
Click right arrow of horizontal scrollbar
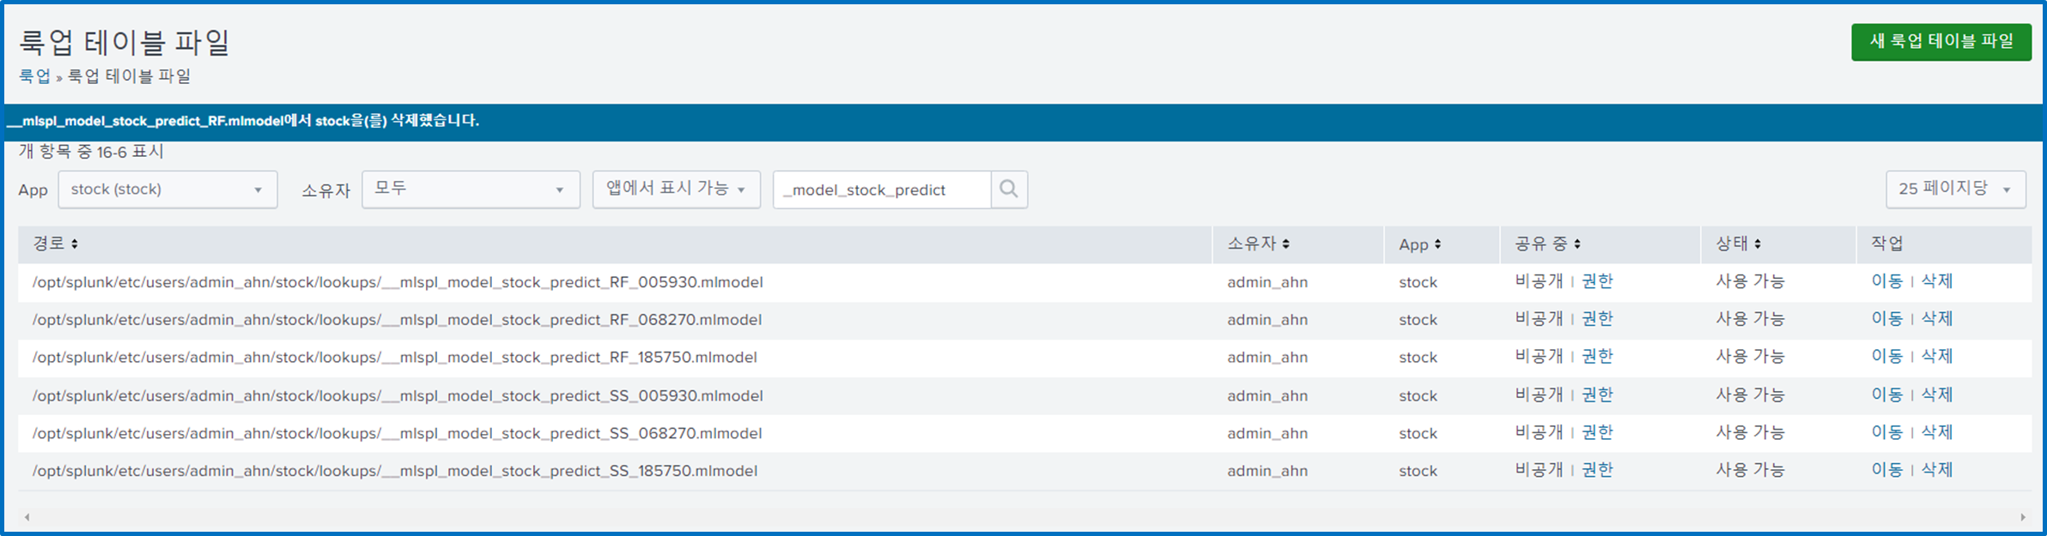click(x=2023, y=517)
